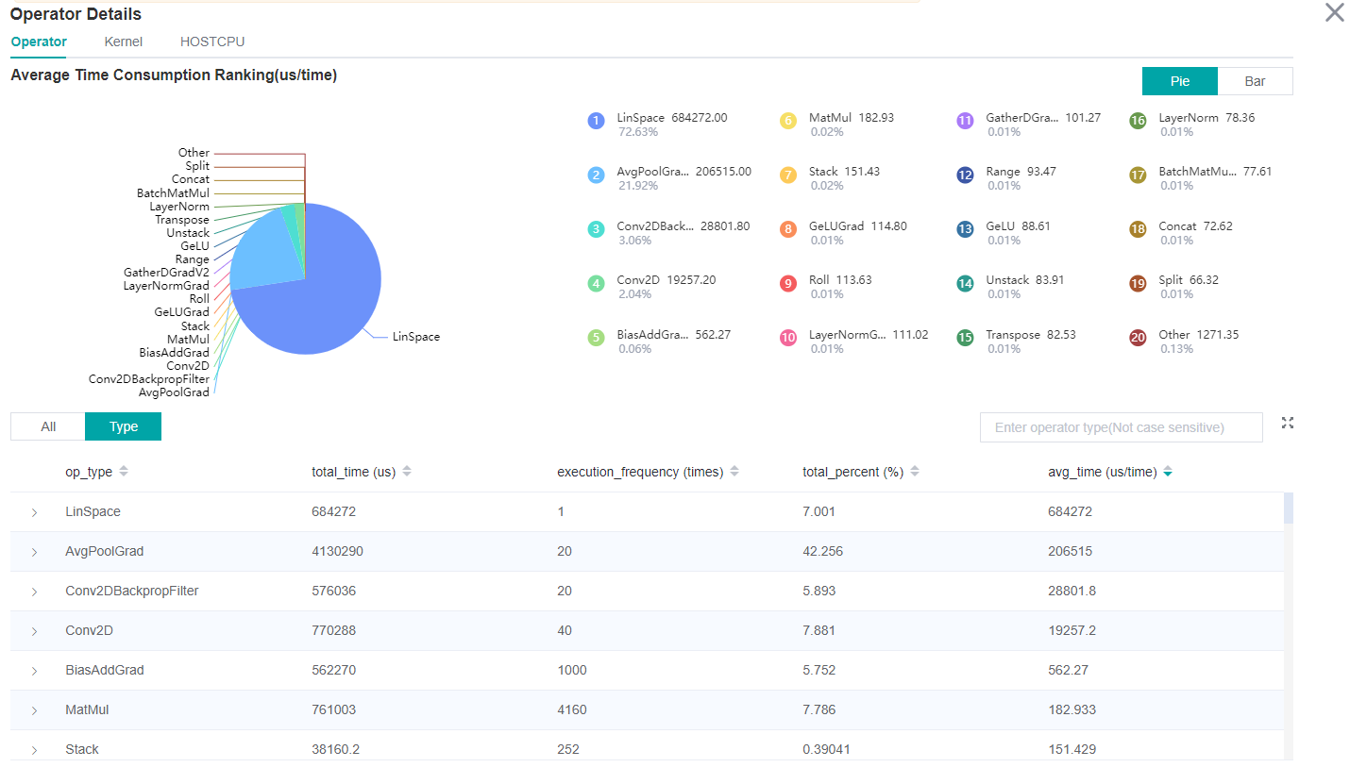This screenshot has height=784, width=1350.
Task: Sort by total_percent sort arrows
Action: [915, 472]
